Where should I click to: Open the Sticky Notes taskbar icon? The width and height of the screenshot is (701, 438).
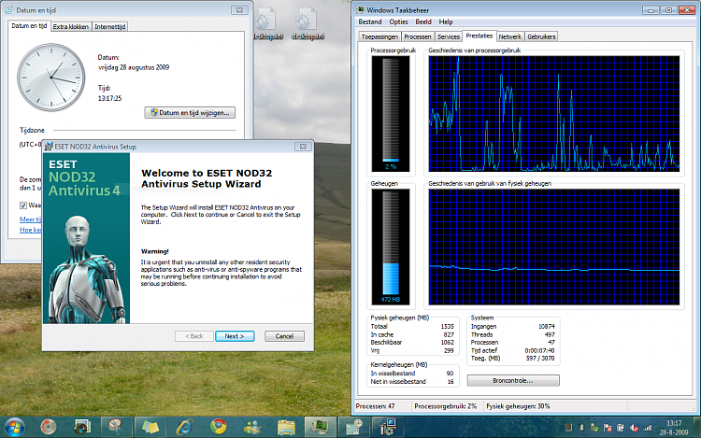150,428
